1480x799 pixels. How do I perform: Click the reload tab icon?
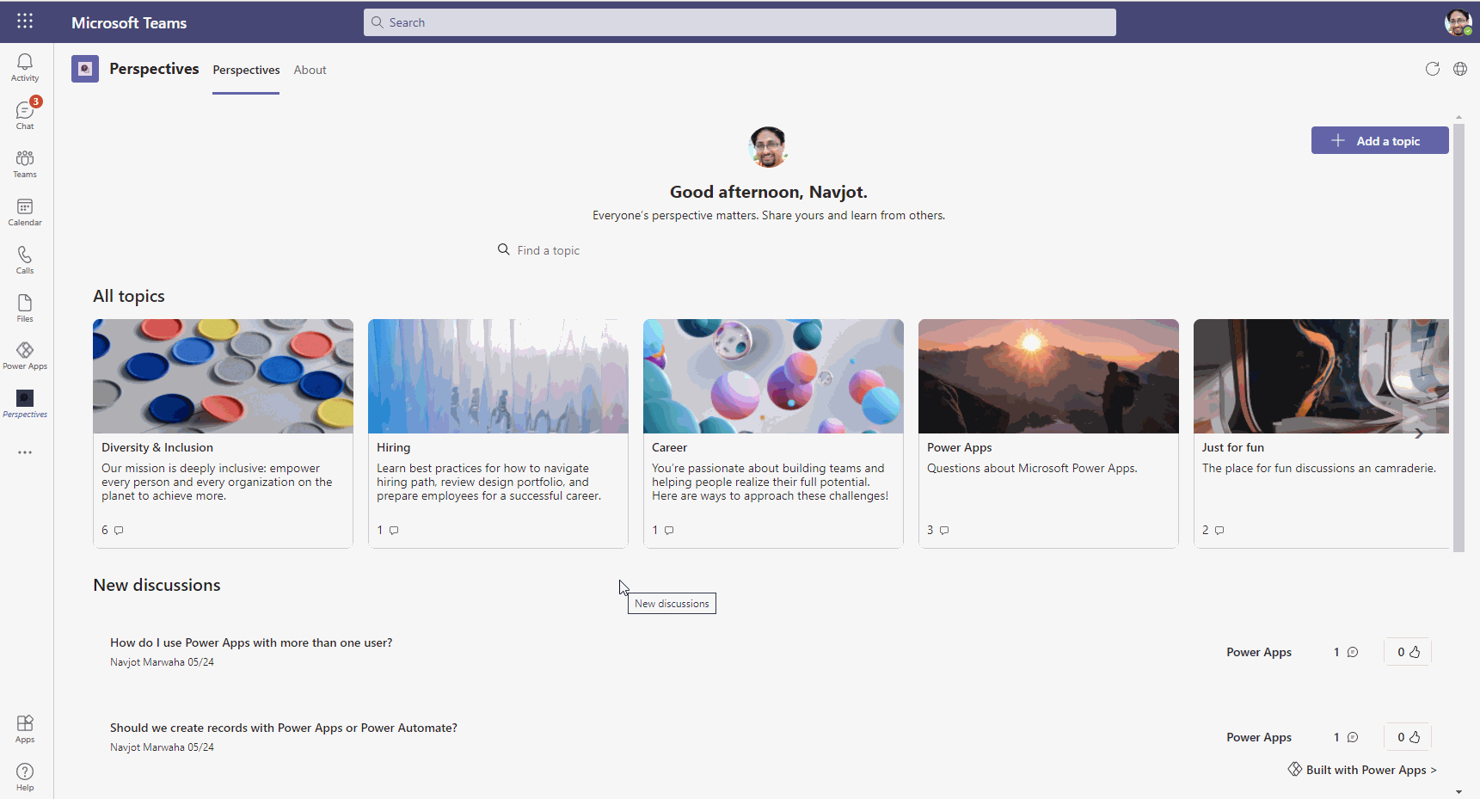(1432, 69)
